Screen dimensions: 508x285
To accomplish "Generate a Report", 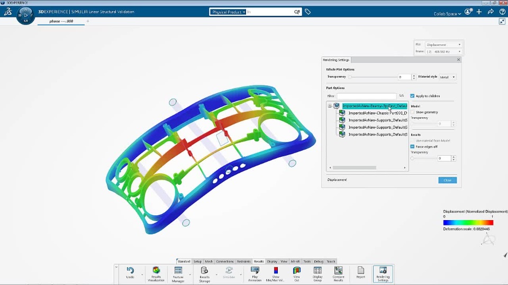I will (360, 270).
